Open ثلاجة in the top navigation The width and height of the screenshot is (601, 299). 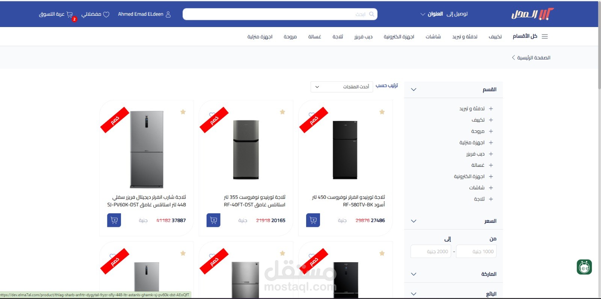(338, 36)
